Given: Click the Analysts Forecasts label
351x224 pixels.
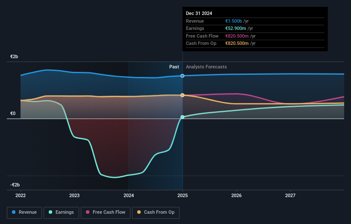Looking at the screenshot, I should (206, 67).
